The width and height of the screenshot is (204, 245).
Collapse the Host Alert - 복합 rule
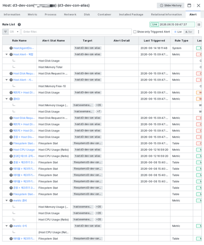(7, 54)
